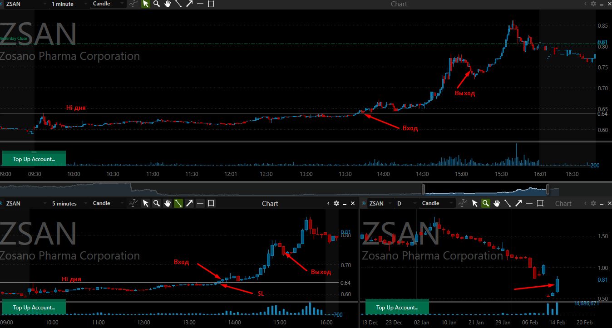Select arrow drawing tool in 1 minute chart
Screen dimensions: 612x328
pyautogui.click(x=189, y=4)
